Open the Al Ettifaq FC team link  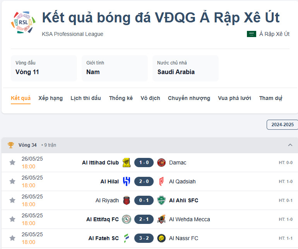[x=103, y=219]
